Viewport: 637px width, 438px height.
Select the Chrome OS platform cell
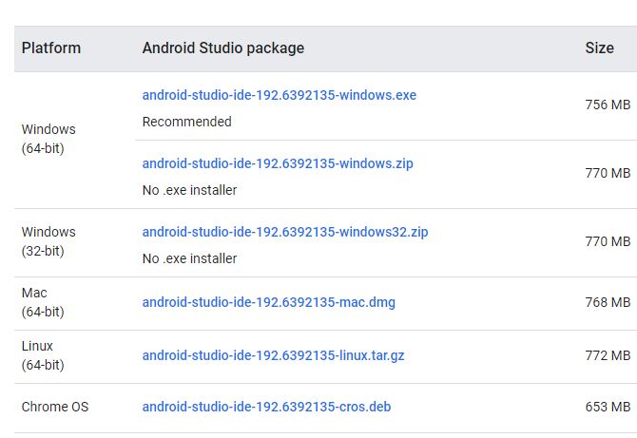tap(55, 407)
